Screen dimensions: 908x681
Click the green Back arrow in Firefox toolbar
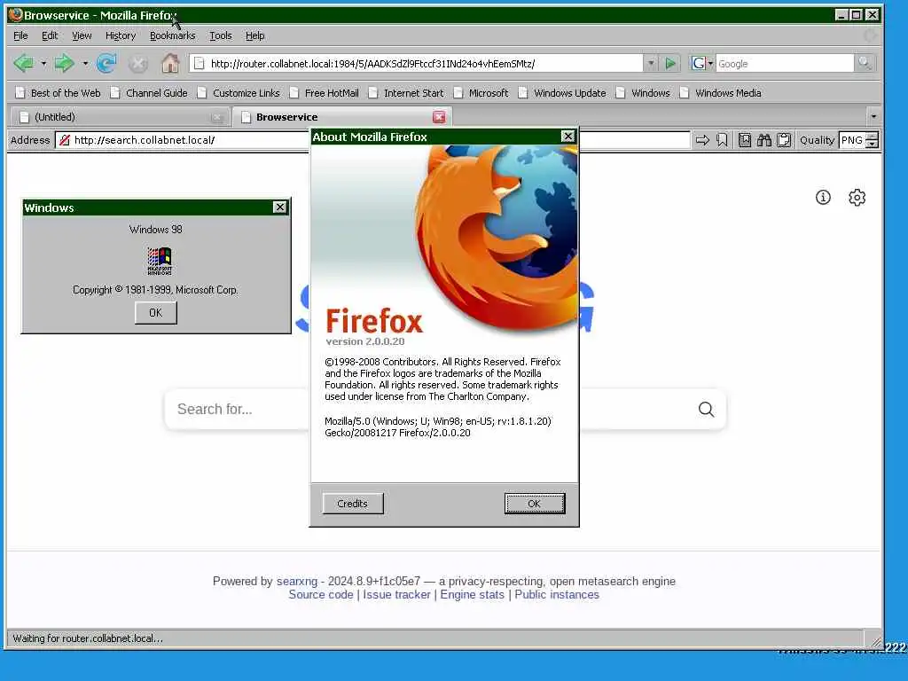pyautogui.click(x=24, y=63)
